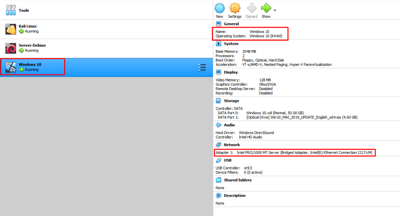
Task: Click the Discard toolbar icon
Action: [x=251, y=8]
